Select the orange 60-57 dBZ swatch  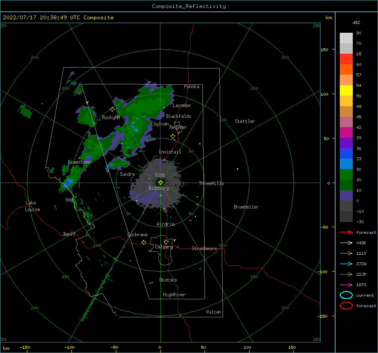coord(346,70)
